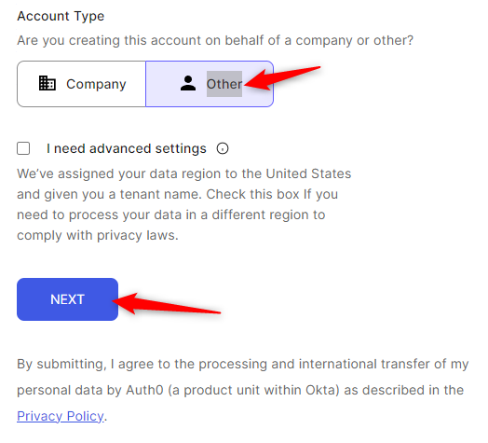488x443 pixels.
Task: Choose the Other account type option
Action: tap(210, 84)
